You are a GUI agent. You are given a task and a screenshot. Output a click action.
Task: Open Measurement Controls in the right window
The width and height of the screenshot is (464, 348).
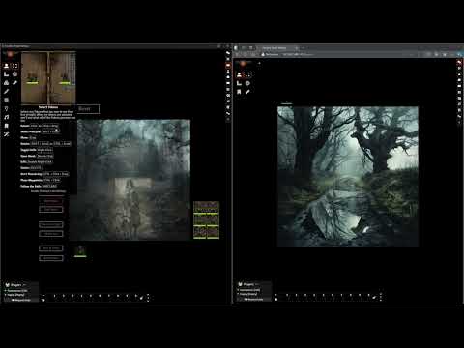click(x=239, y=83)
